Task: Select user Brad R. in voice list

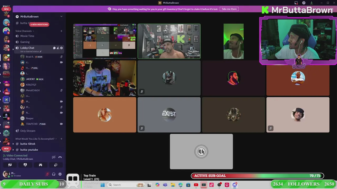Action: tap(42, 57)
